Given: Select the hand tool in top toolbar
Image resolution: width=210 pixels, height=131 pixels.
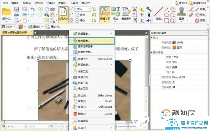Looking at the screenshot, I should click(x=47, y=9).
